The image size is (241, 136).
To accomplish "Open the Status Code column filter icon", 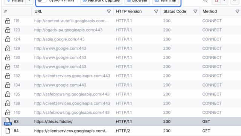I will pyautogui.click(x=195, y=11).
